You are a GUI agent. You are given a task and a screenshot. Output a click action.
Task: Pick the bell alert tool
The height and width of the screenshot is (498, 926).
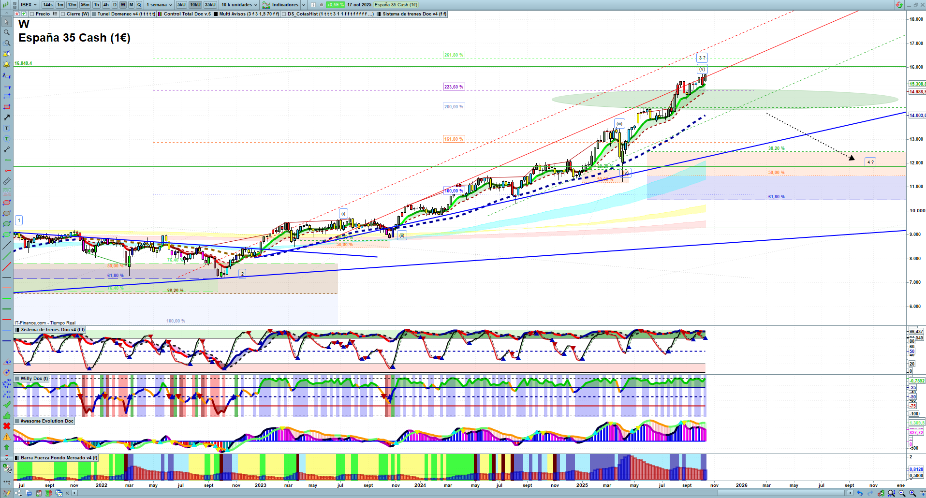tap(7, 64)
